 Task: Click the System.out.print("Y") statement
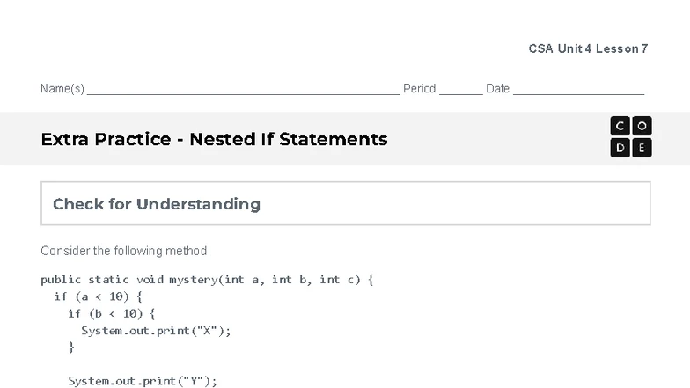tap(143, 381)
